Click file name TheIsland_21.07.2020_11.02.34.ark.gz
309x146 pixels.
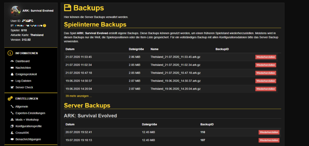175,65
